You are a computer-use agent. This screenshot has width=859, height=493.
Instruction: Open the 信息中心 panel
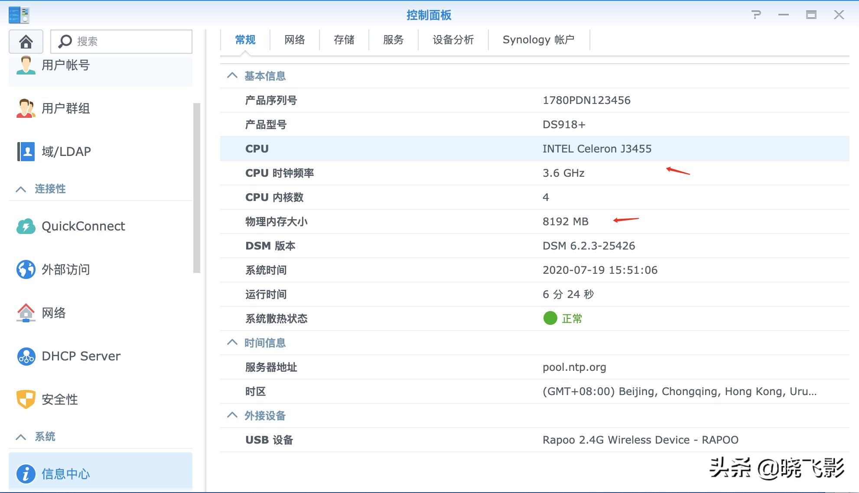click(x=65, y=474)
